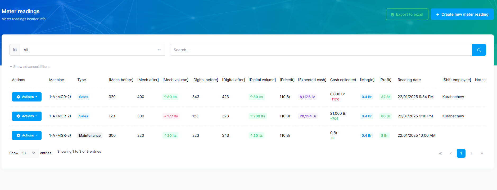
Task: Click the next page chevron
Action: 471,153
